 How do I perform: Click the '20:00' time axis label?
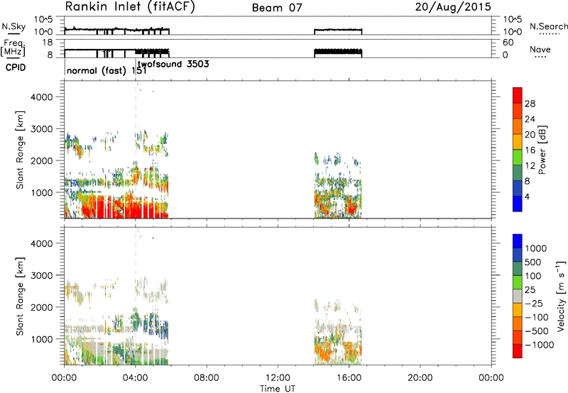420,378
